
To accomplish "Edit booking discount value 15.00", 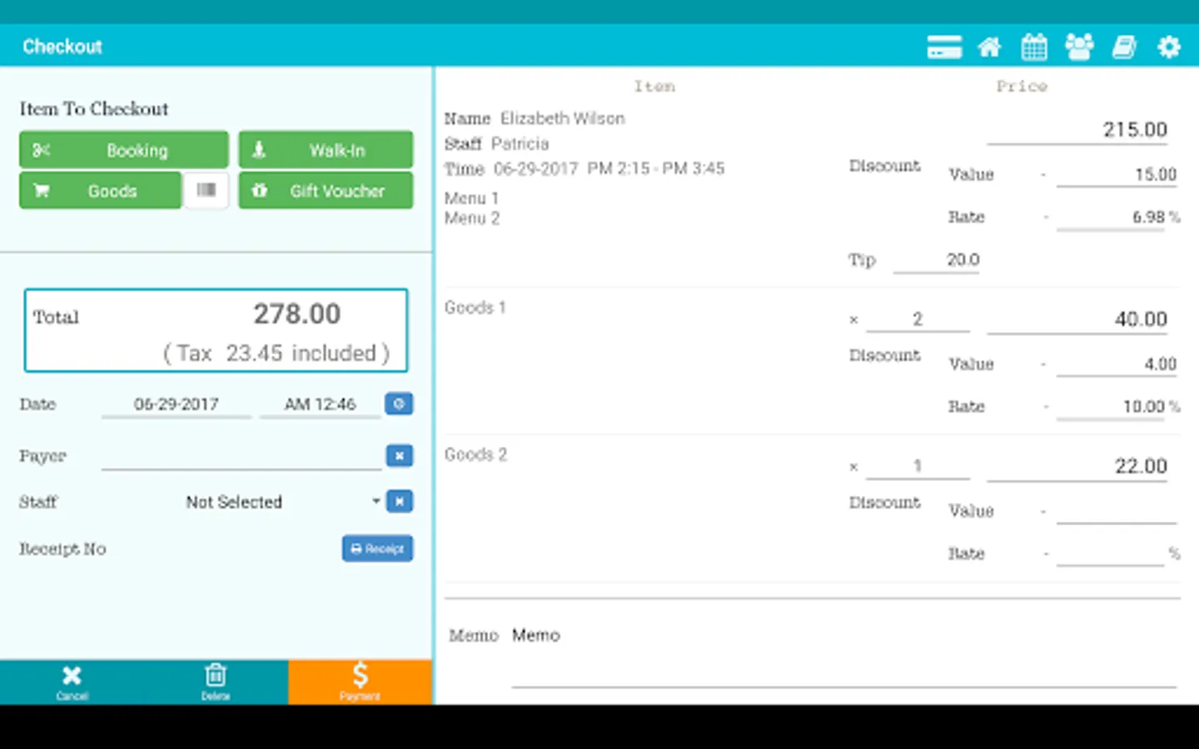I will click(x=1117, y=175).
